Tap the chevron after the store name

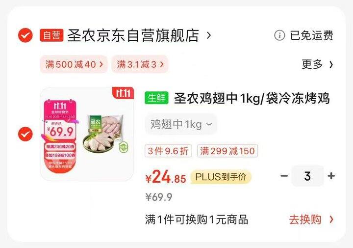[x=209, y=35]
